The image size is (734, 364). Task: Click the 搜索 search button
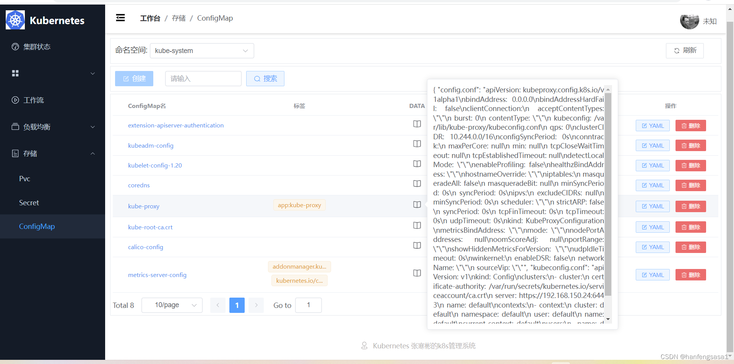pos(265,79)
